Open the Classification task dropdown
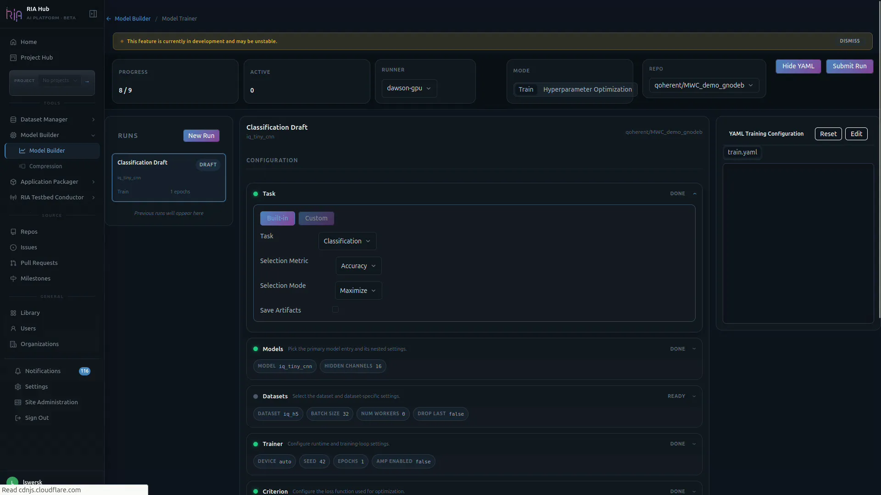 (x=347, y=241)
